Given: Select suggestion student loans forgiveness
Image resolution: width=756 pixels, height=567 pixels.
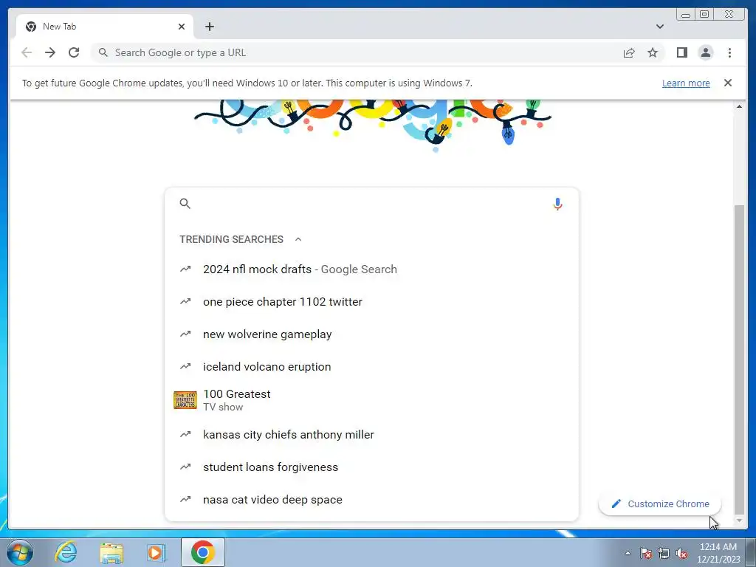Looking at the screenshot, I should 371,467.
